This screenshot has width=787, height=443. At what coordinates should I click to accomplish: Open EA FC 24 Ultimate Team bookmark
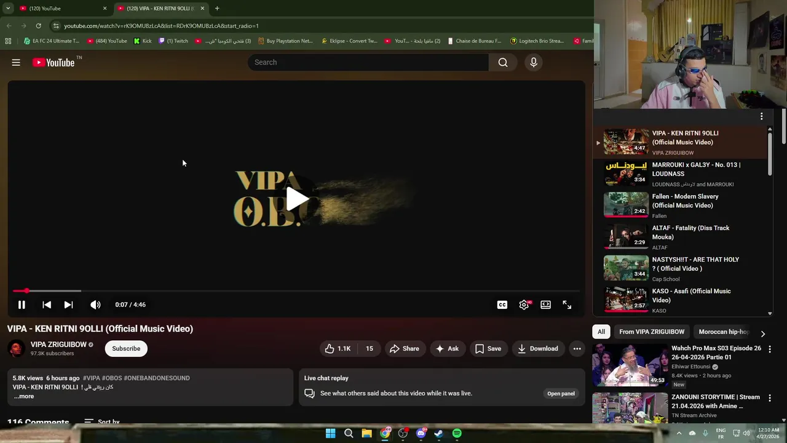pos(52,41)
